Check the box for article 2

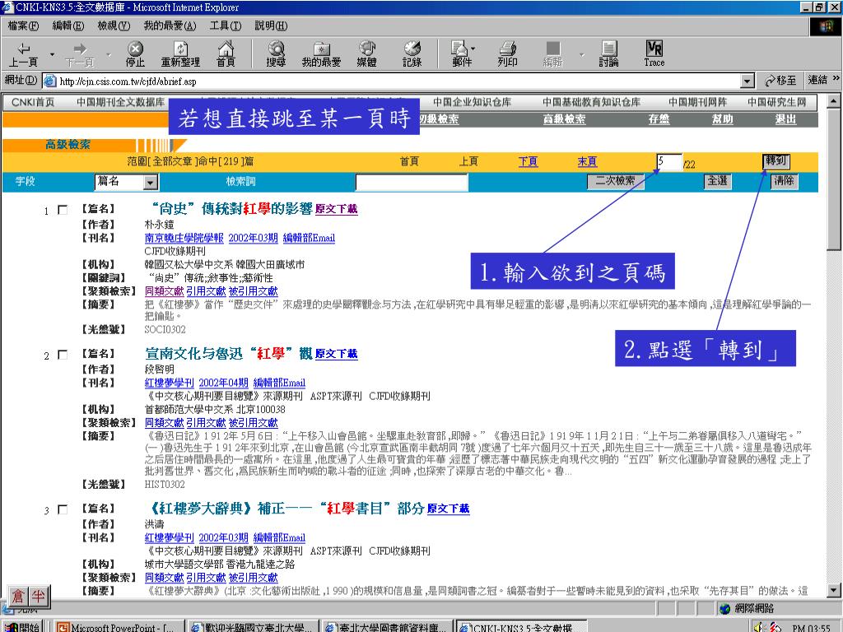click(63, 355)
